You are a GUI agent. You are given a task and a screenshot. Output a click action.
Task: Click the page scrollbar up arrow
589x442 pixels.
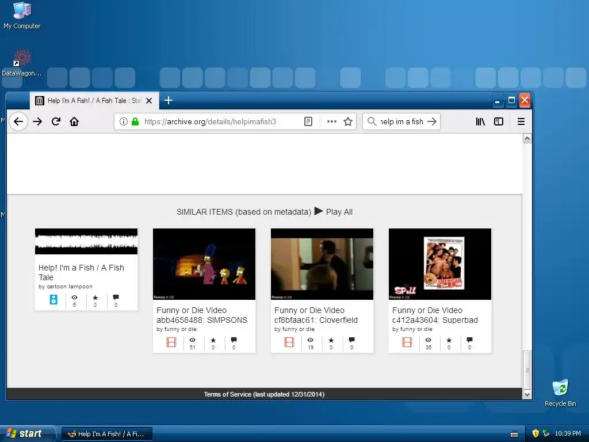(x=527, y=139)
